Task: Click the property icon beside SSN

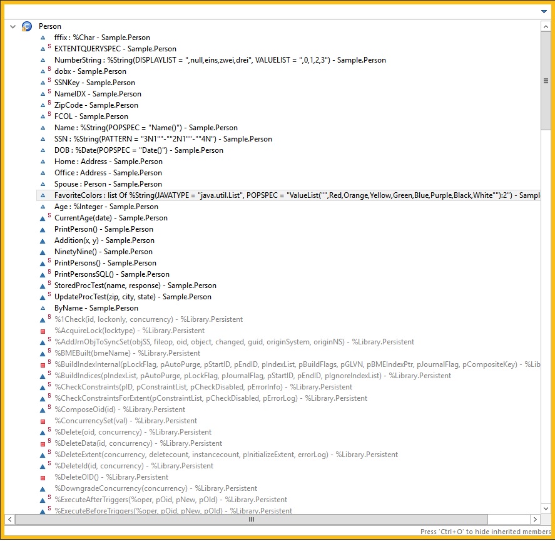Action: pyautogui.click(x=43, y=139)
